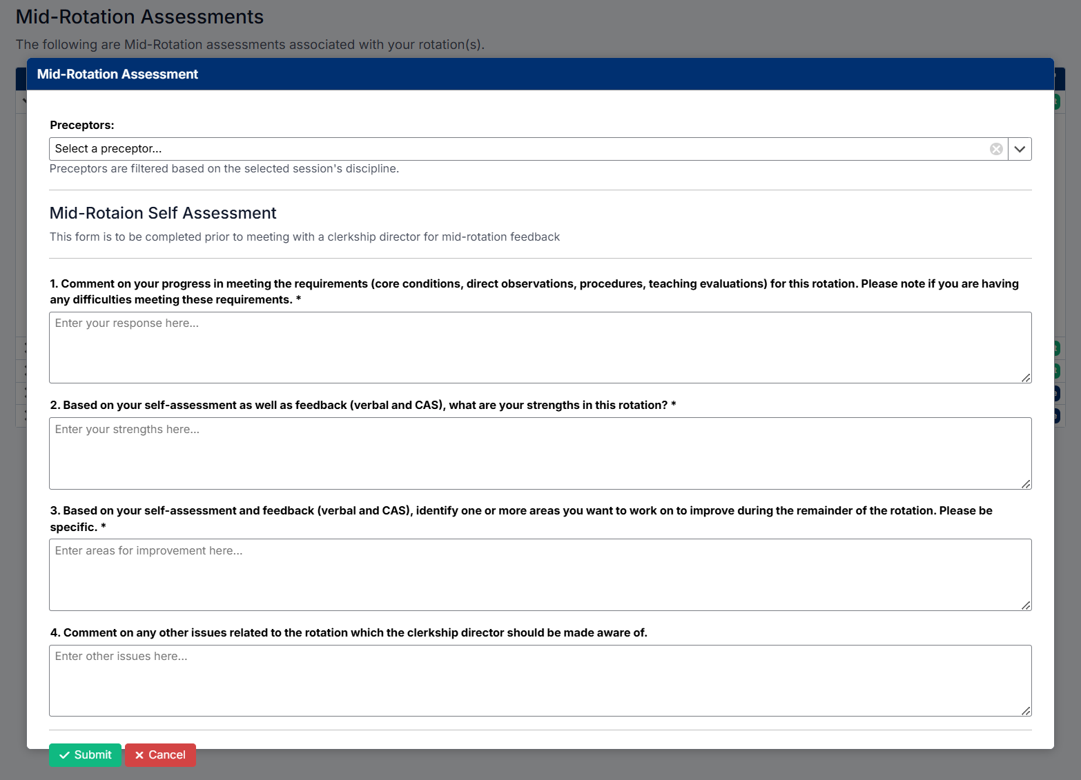Viewport: 1081px width, 780px height.
Task: Cancel the mid-rotation assessment form
Action: [159, 754]
